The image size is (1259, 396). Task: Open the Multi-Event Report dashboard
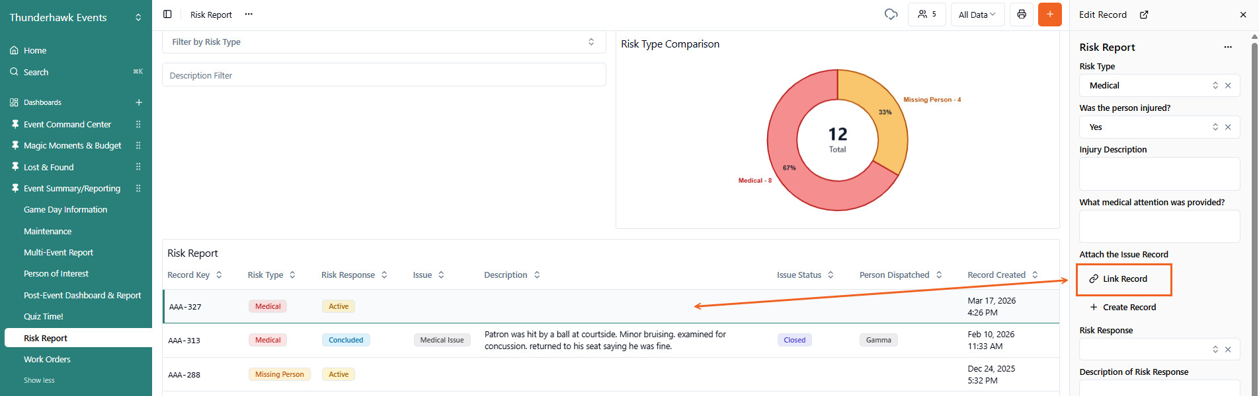pyautogui.click(x=58, y=253)
